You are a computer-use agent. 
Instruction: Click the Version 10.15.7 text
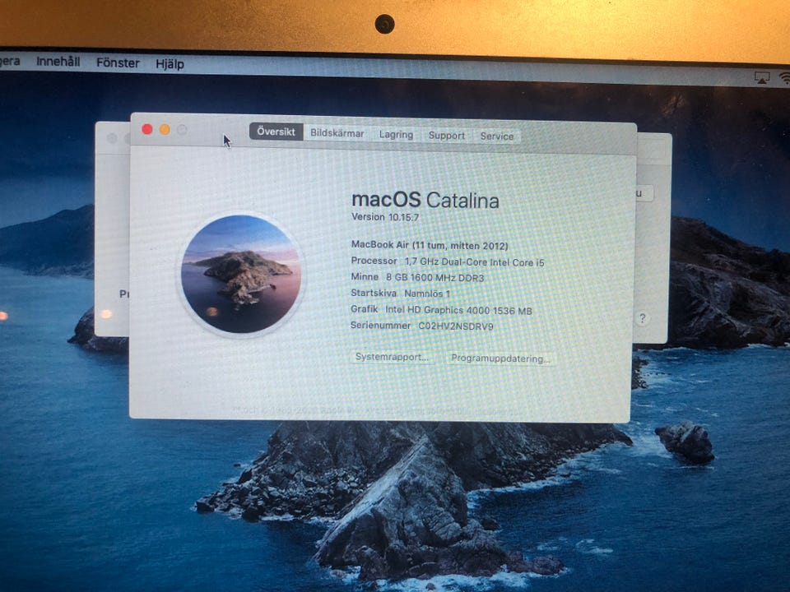(x=385, y=217)
